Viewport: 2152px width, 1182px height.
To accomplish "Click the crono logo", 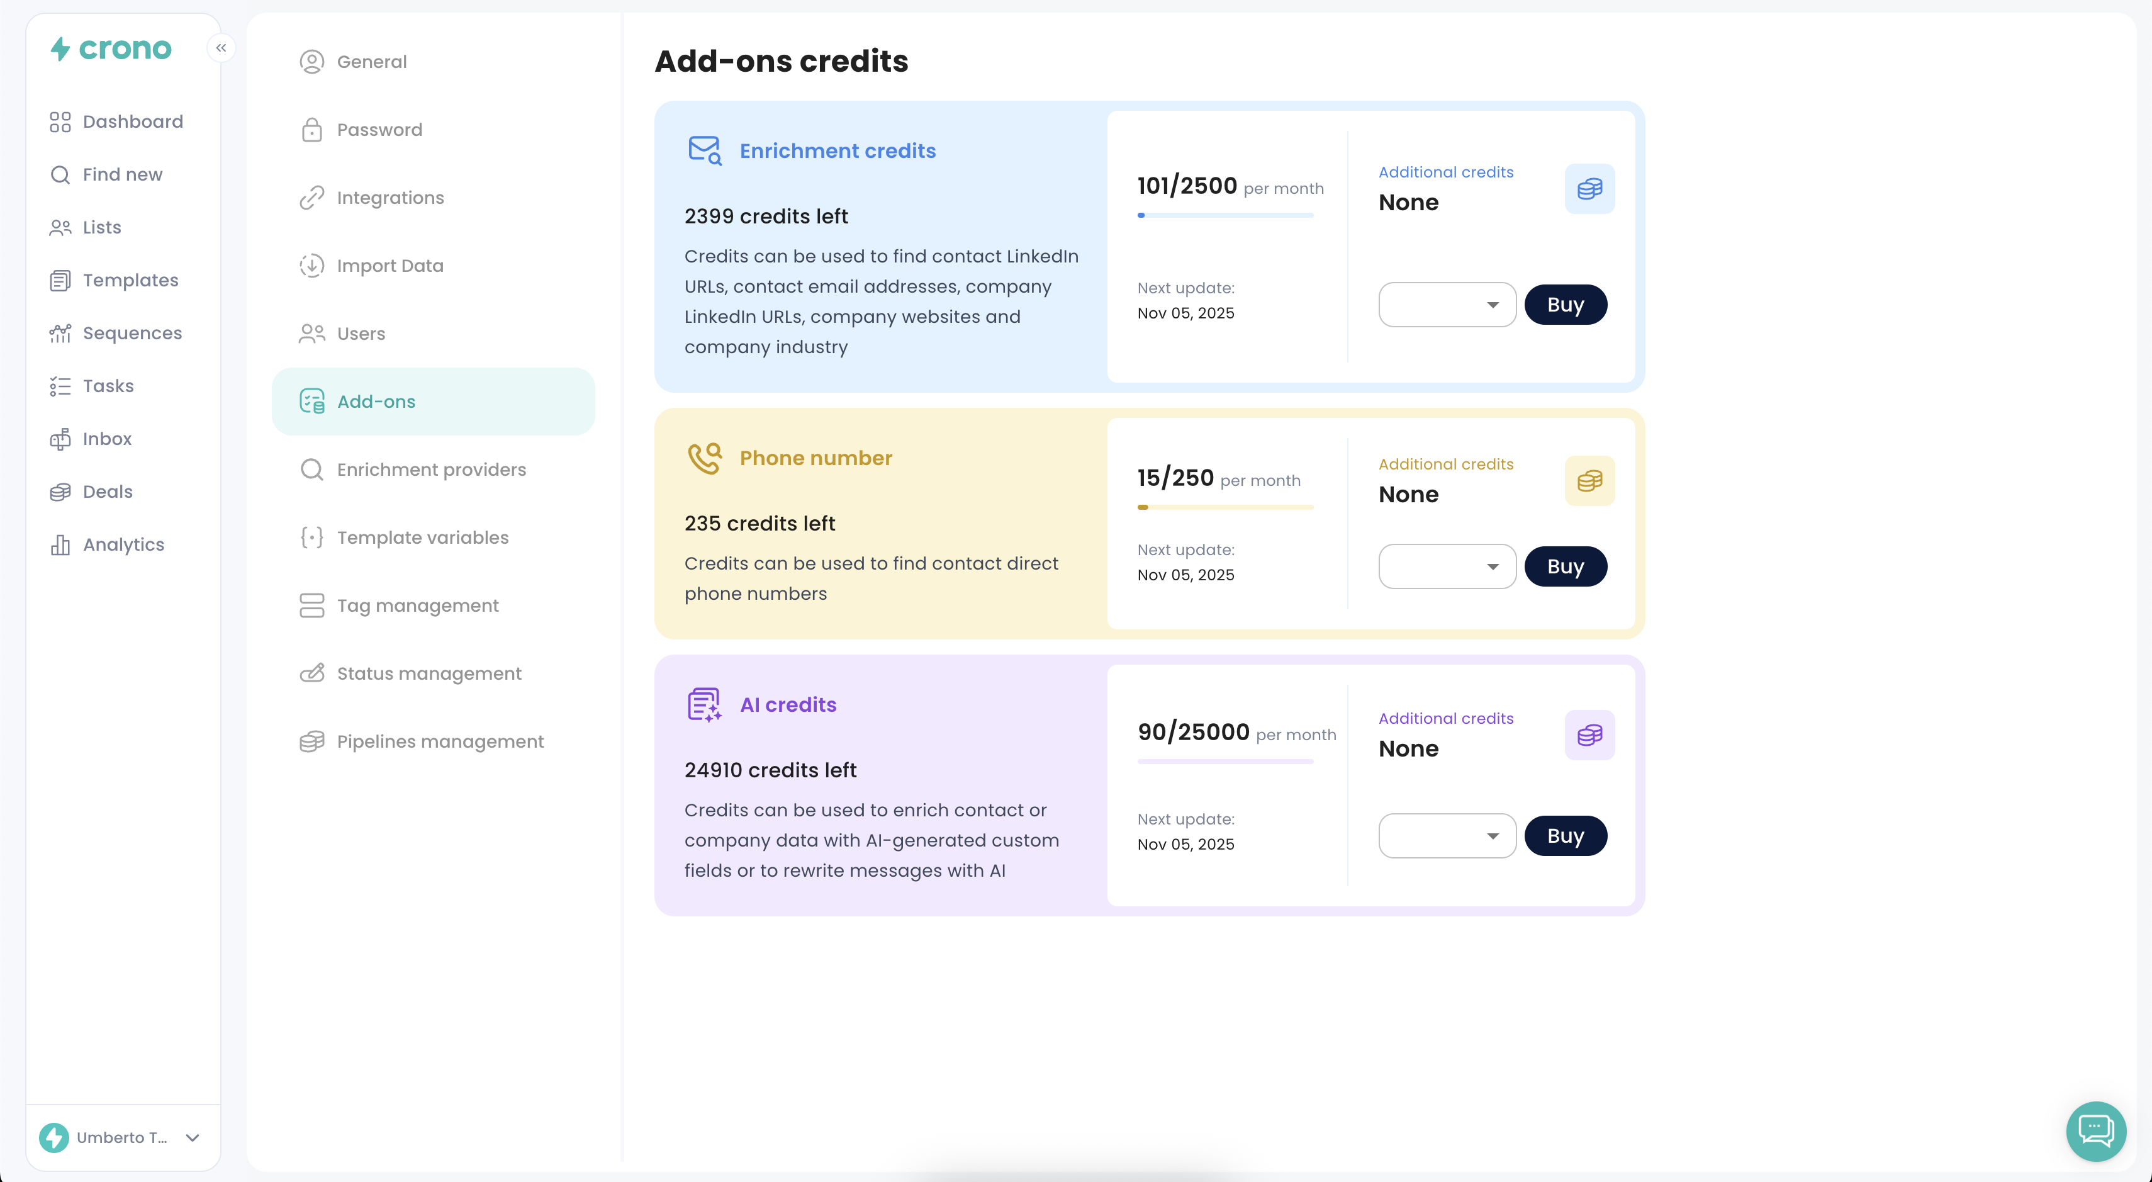I will (111, 49).
